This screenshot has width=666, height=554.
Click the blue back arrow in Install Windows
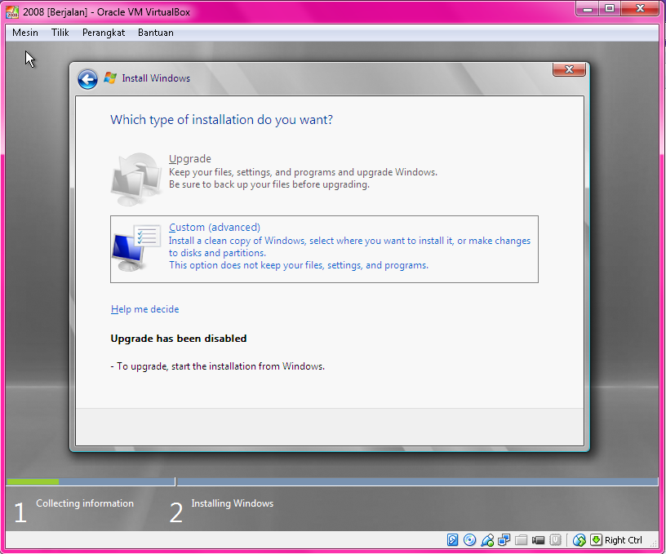tap(87, 79)
